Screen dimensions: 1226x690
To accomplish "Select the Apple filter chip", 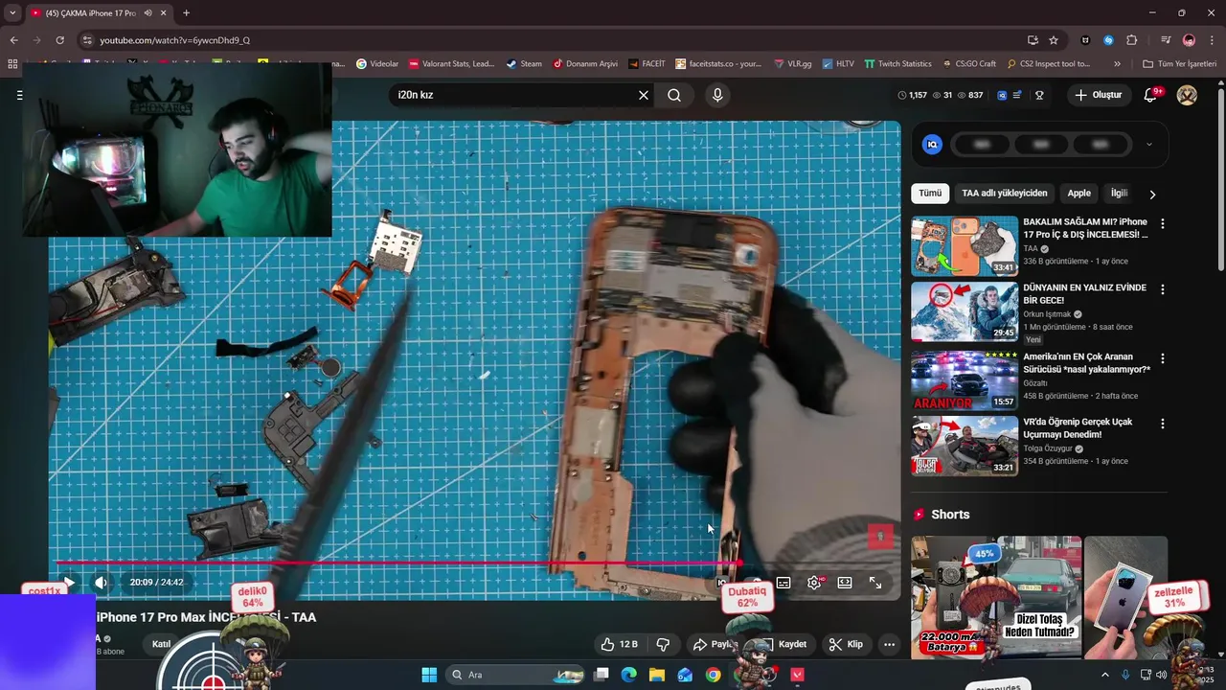I will point(1079,193).
